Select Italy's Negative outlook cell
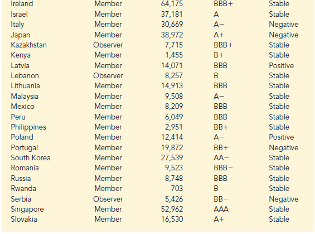The image size is (315, 234). tap(283, 25)
